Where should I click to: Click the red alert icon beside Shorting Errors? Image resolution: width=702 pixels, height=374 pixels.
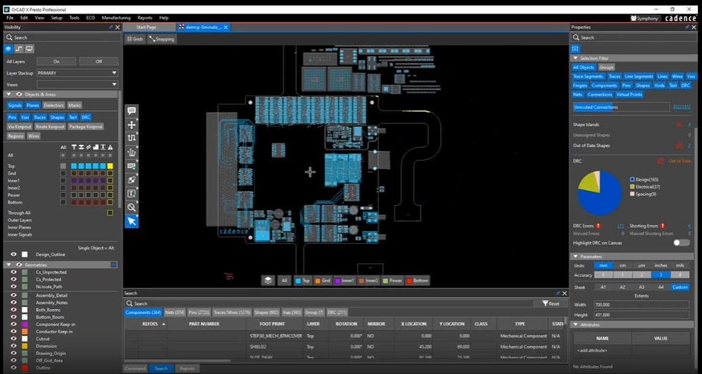click(x=663, y=226)
